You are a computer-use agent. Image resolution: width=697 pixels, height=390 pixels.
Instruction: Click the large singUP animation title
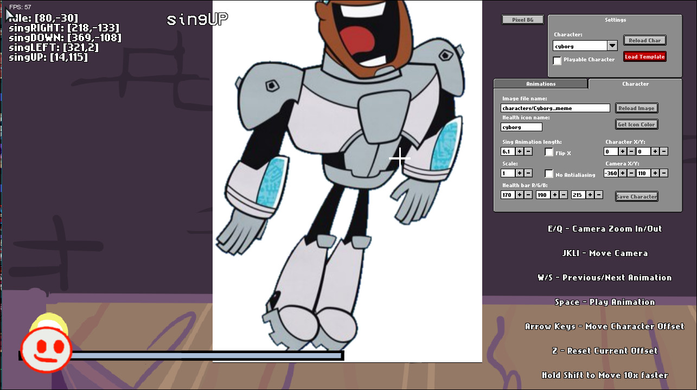click(x=197, y=20)
